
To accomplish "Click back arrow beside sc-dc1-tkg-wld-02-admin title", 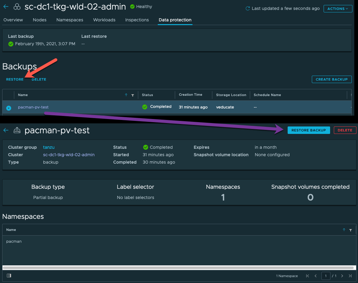I will coord(6,7).
